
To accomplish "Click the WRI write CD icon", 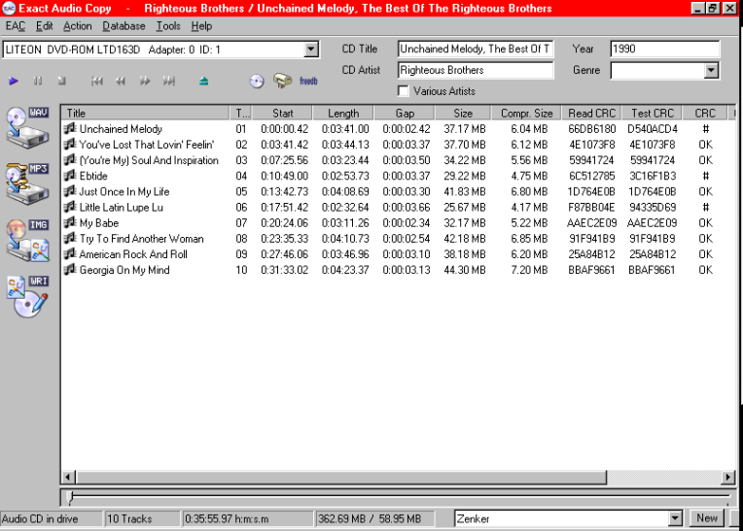I will coord(26,295).
